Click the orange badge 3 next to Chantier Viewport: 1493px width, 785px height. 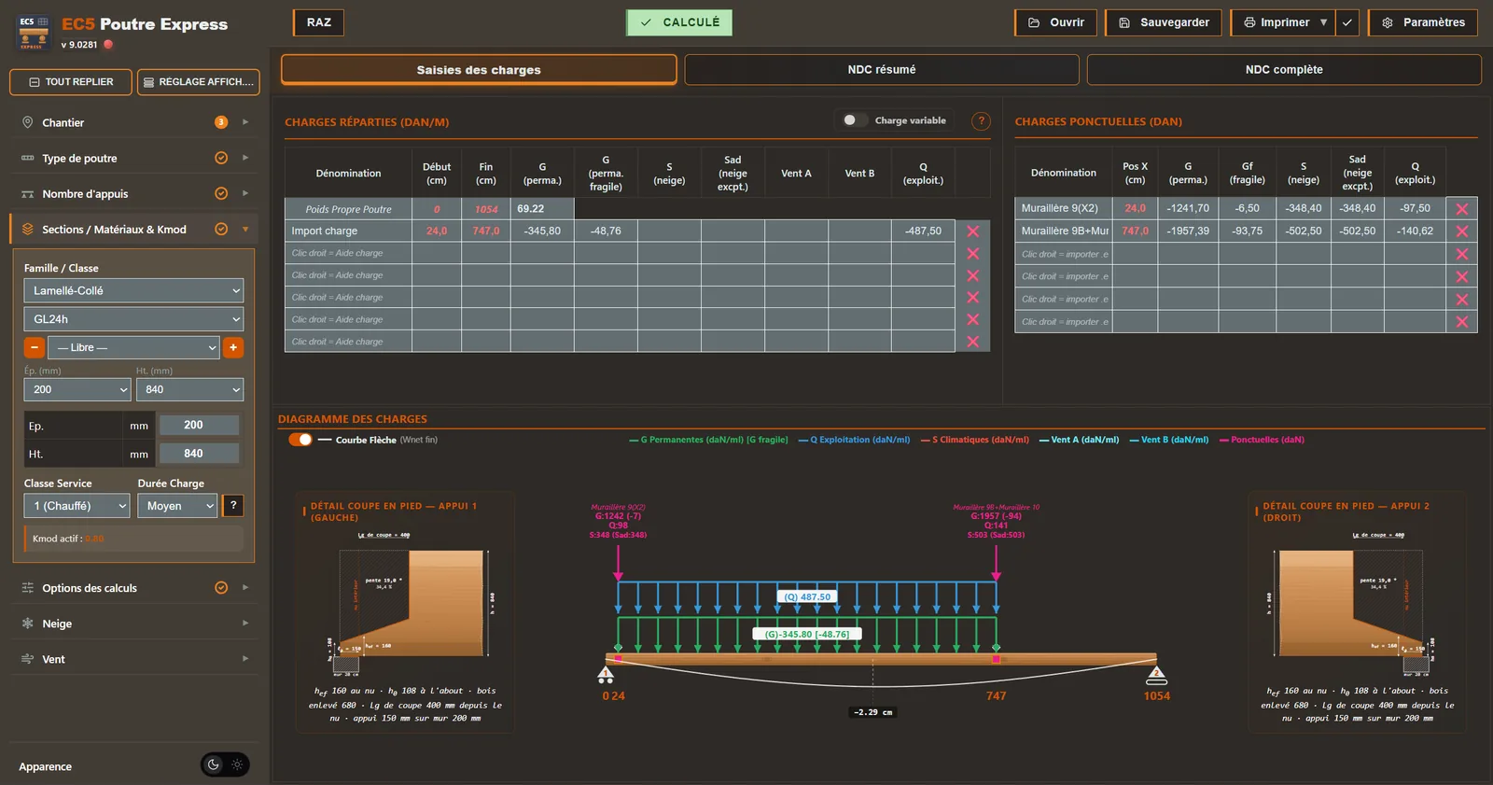point(221,122)
